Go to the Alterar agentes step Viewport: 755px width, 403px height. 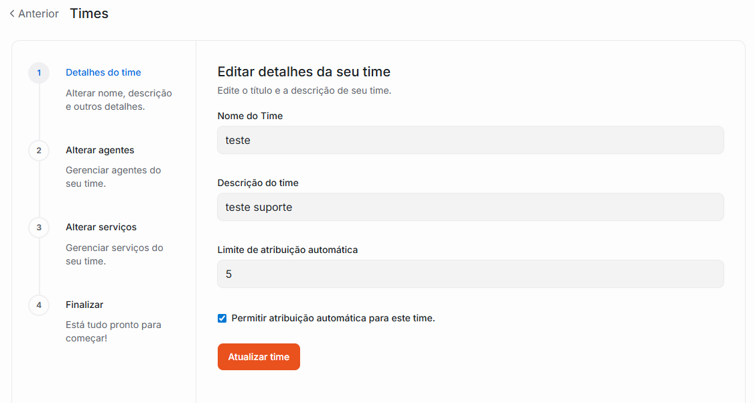coord(100,150)
